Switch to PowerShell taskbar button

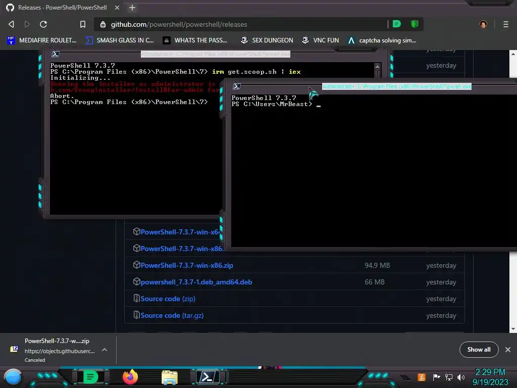(208, 377)
